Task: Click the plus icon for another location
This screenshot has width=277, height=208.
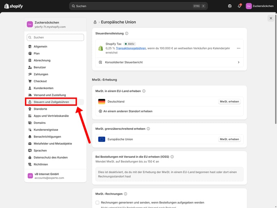Action: pos(100,111)
